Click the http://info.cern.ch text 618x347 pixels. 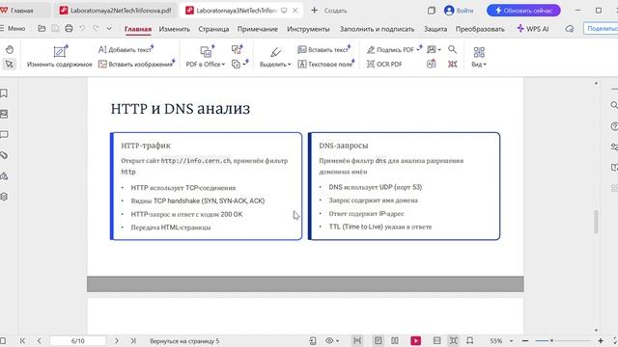click(x=195, y=161)
